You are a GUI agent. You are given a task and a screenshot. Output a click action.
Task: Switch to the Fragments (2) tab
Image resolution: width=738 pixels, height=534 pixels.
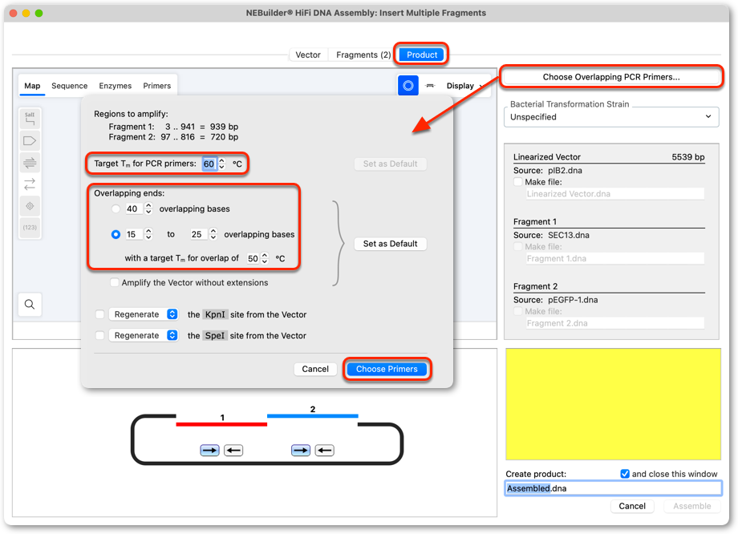(x=363, y=55)
